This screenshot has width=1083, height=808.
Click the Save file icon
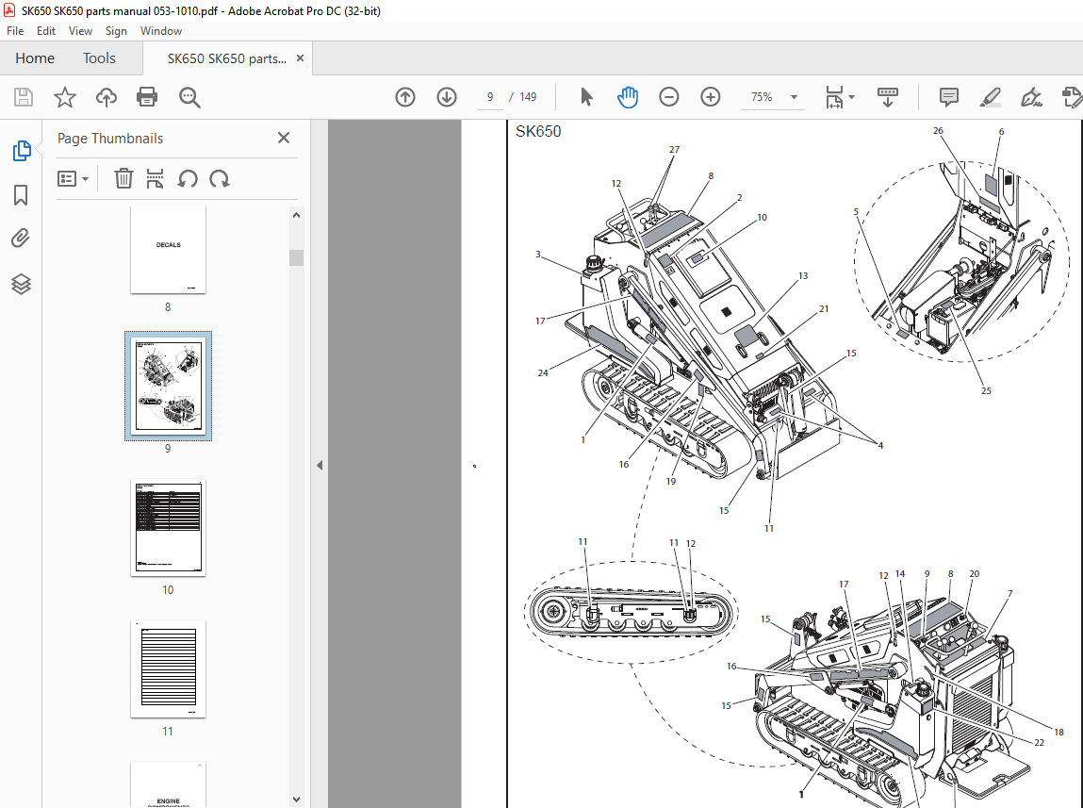click(x=24, y=97)
